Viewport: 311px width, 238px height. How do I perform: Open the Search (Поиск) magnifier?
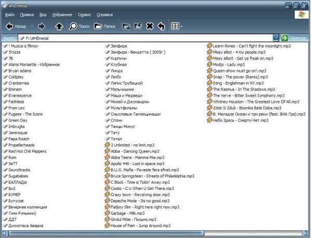(x=73, y=26)
